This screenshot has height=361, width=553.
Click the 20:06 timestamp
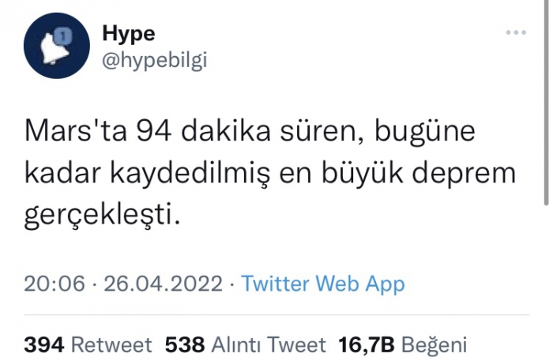click(55, 283)
